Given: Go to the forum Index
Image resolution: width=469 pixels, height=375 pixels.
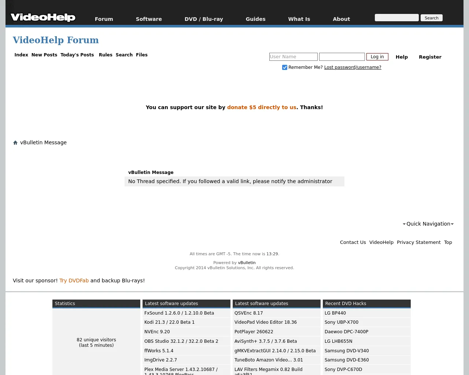Looking at the screenshot, I should pyautogui.click(x=21, y=55).
